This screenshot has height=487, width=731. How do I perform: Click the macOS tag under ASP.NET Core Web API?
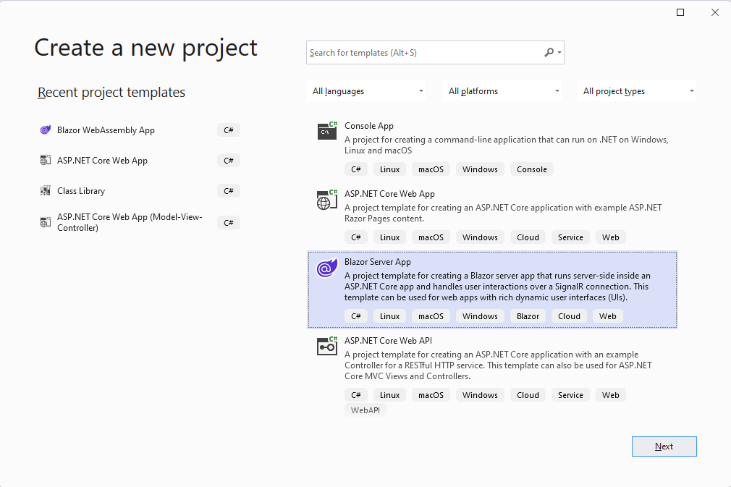point(431,394)
